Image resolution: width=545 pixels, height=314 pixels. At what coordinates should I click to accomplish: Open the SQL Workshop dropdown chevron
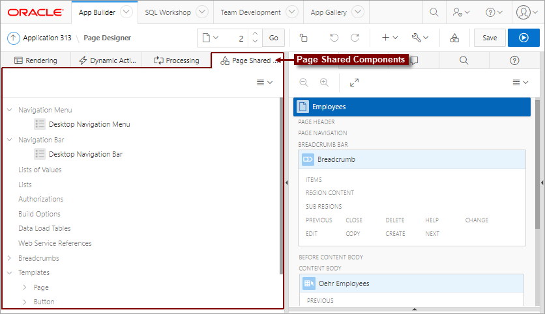[202, 12]
